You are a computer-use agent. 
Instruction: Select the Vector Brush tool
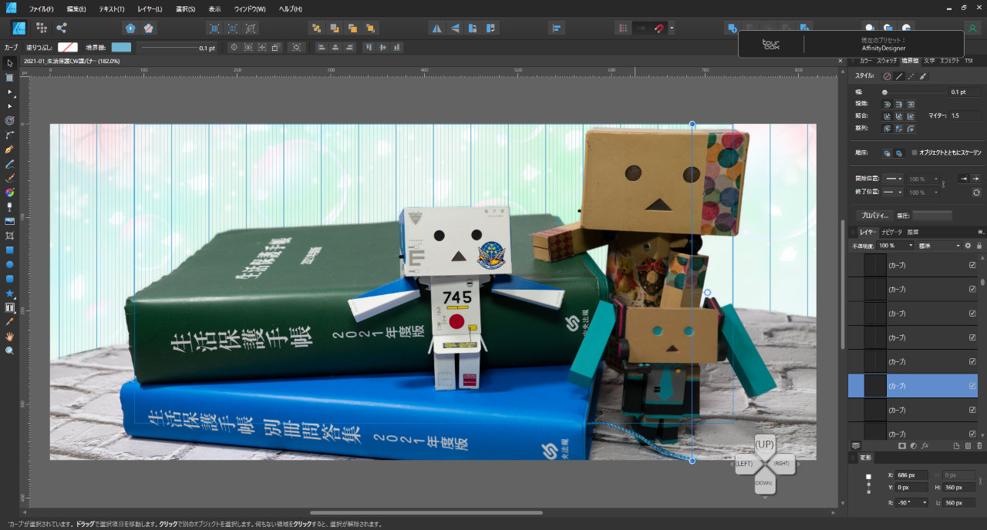click(10, 178)
